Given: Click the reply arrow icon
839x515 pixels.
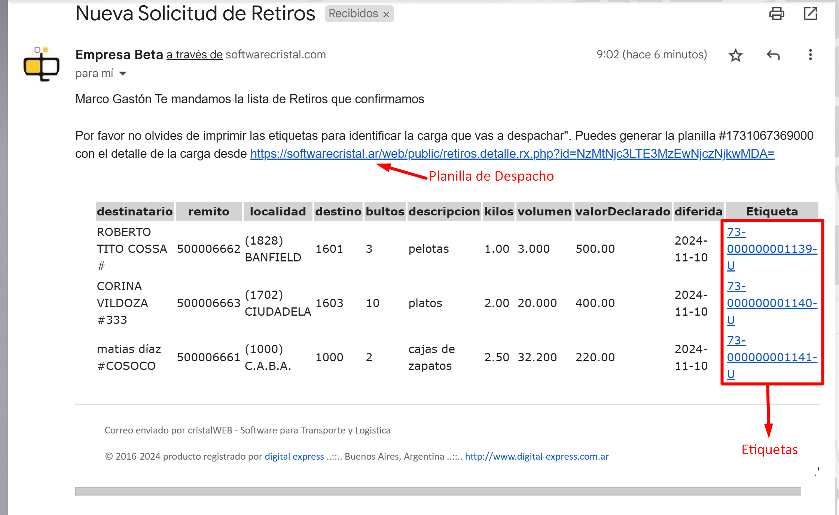Looking at the screenshot, I should click(773, 55).
